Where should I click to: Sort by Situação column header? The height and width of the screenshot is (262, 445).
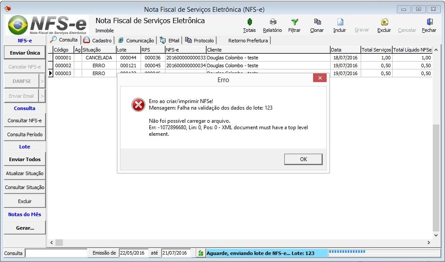(x=99, y=50)
